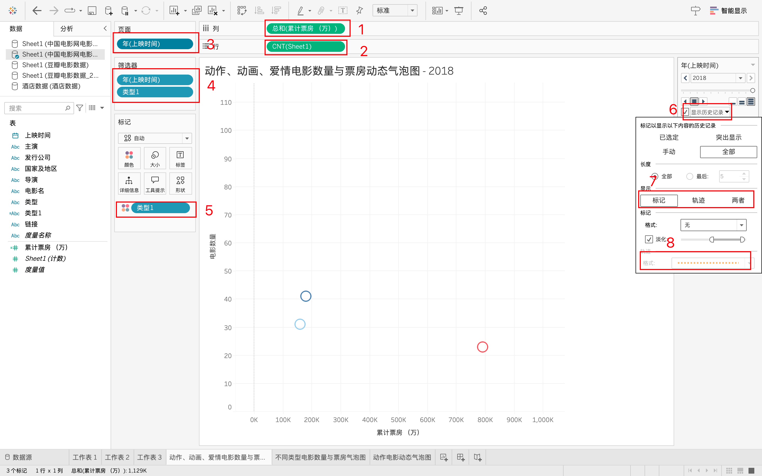The height and width of the screenshot is (476, 762).
Task: Click the save workbook icon
Action: pos(92,11)
